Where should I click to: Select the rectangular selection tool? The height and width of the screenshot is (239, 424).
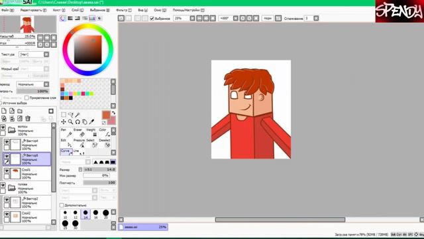coord(64,115)
